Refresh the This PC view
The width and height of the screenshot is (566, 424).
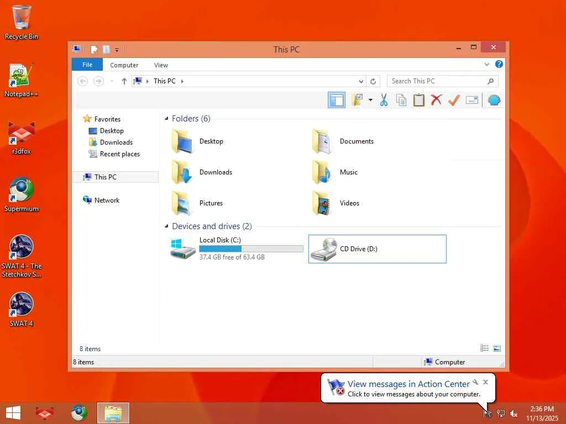pos(373,82)
